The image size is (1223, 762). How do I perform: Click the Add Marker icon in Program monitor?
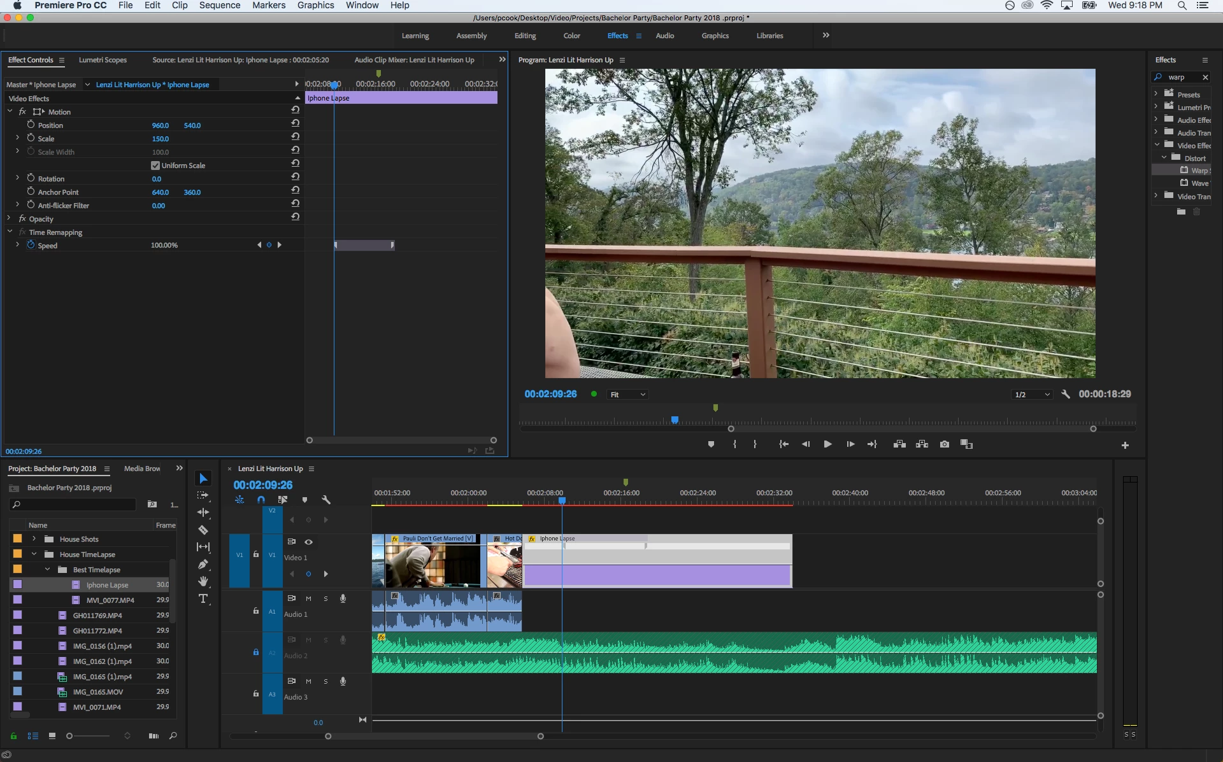point(711,444)
